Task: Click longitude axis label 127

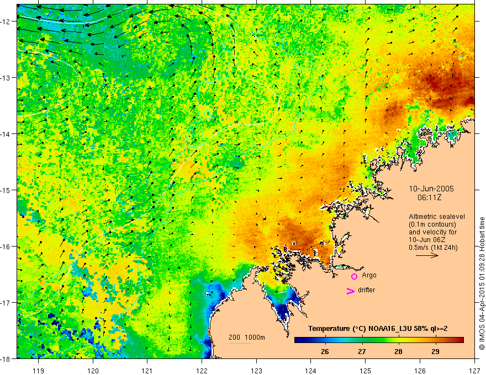Action: point(474,371)
